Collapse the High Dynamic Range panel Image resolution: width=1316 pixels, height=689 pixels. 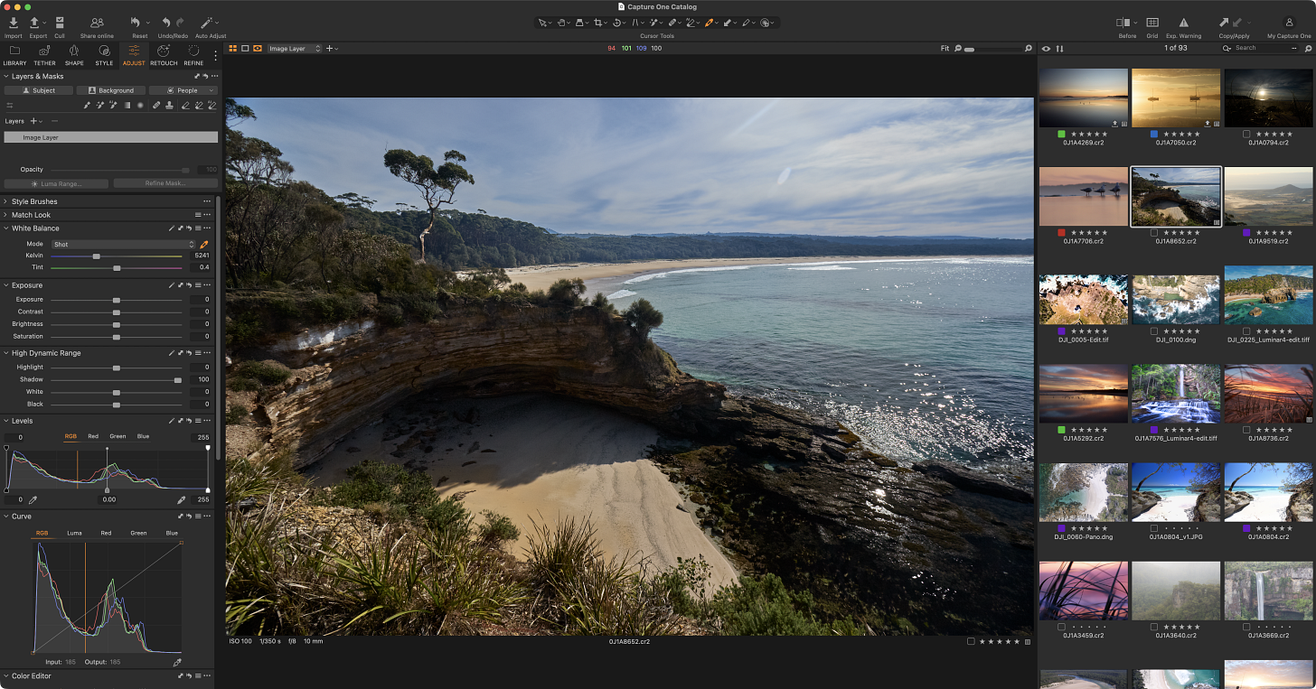click(6, 353)
